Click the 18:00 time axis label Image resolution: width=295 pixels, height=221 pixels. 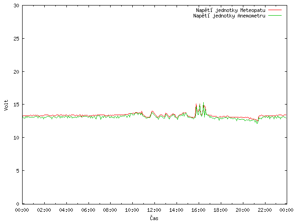coord(220,210)
